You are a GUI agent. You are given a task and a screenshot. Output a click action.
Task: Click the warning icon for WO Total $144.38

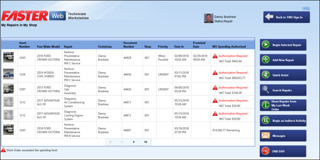215,87
